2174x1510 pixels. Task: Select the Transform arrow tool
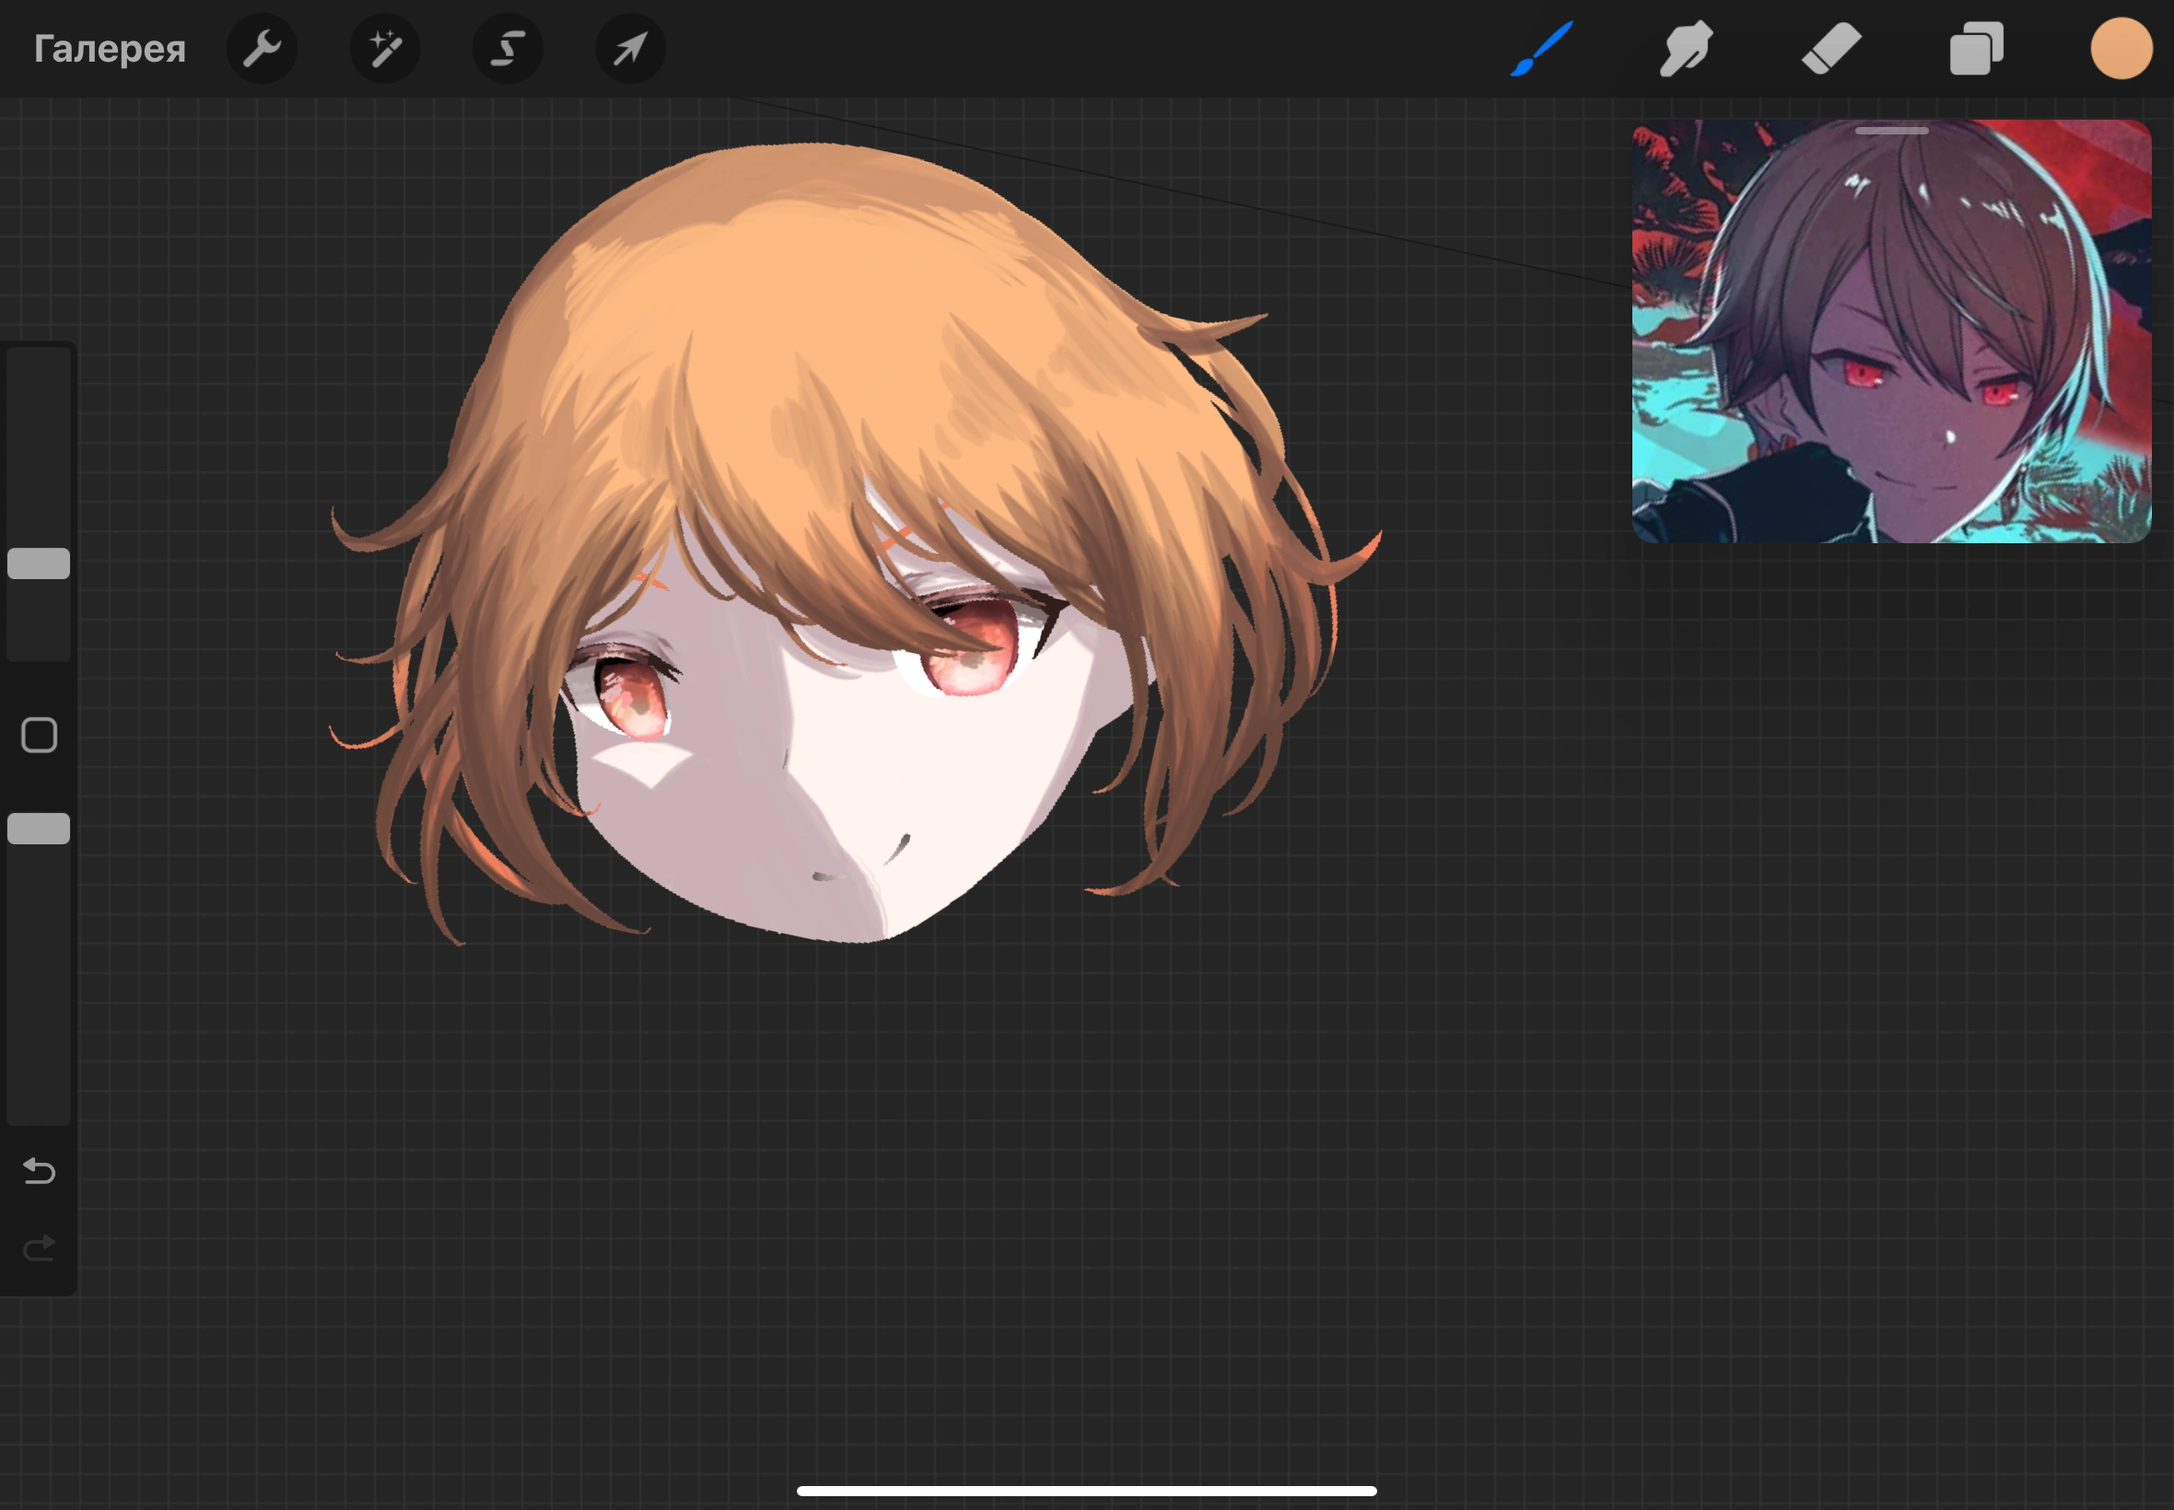(629, 48)
